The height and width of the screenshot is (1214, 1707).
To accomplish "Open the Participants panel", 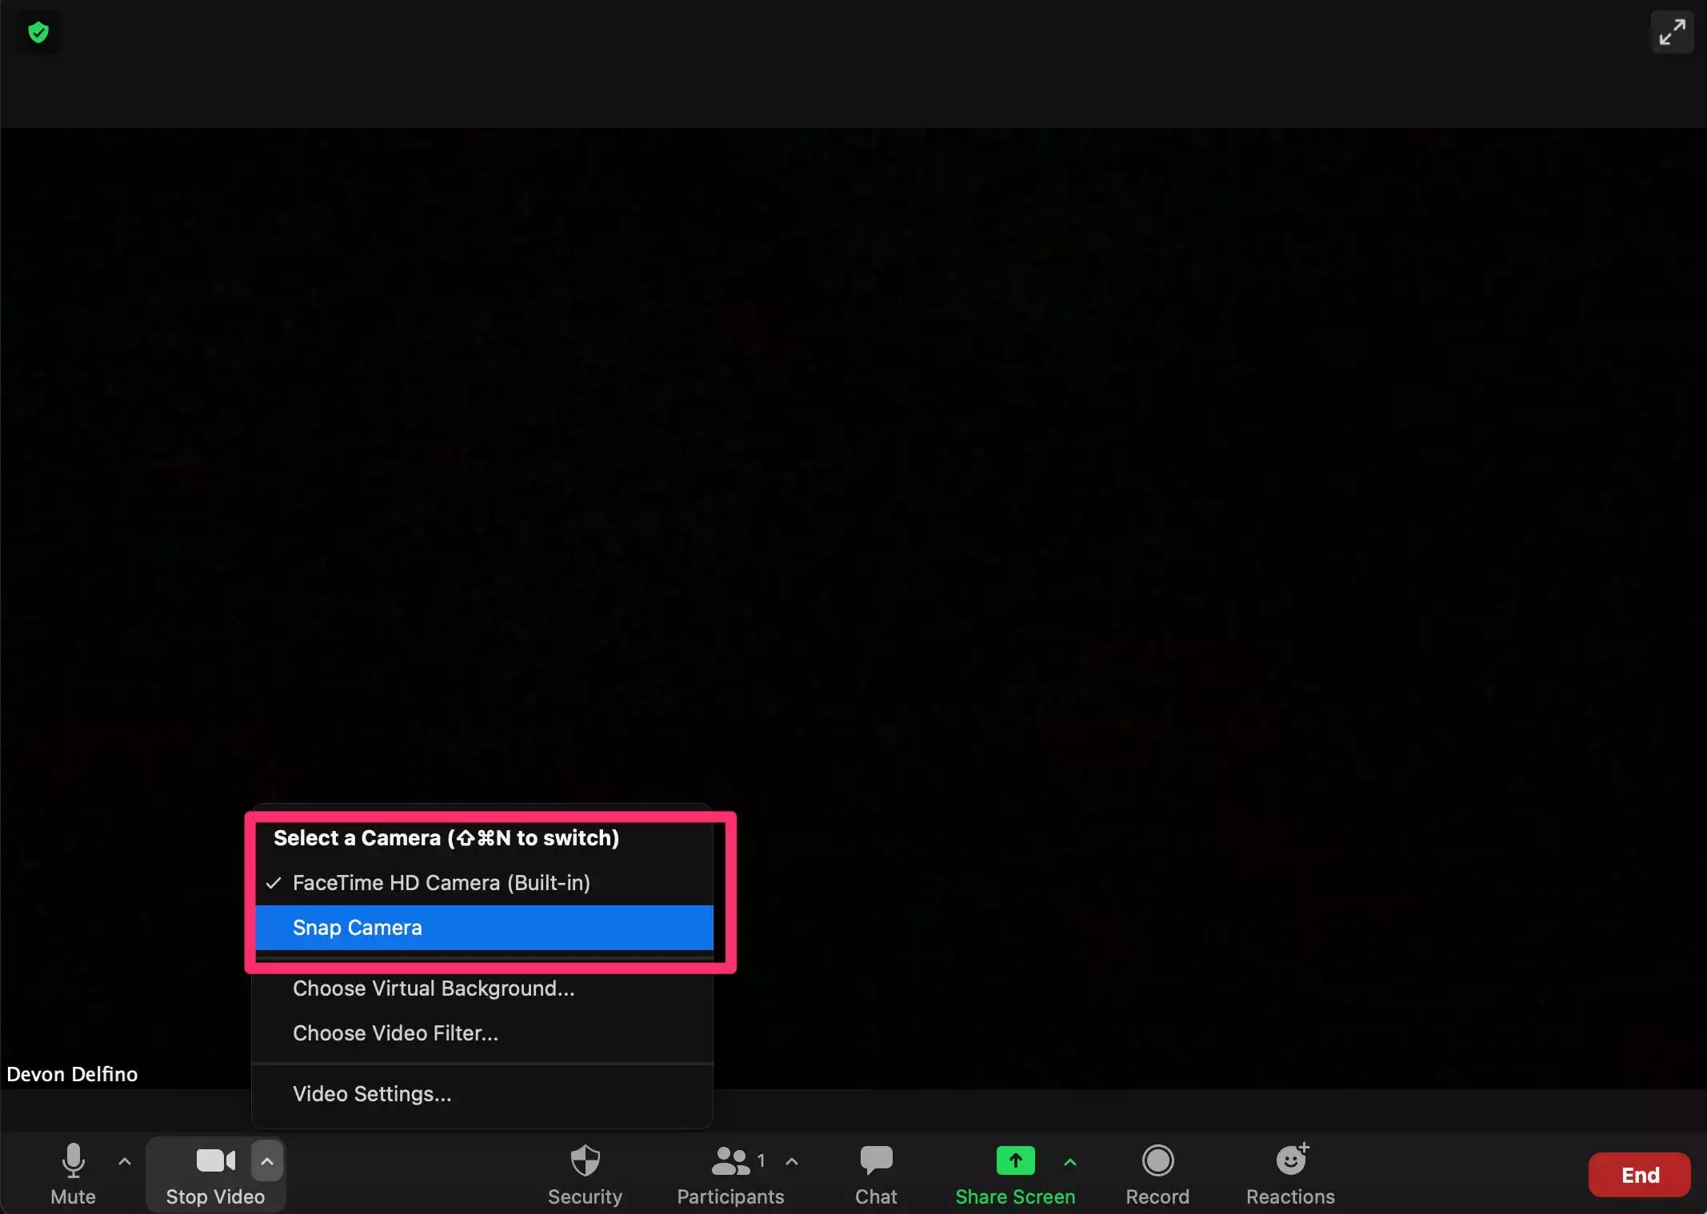I will tap(730, 1173).
